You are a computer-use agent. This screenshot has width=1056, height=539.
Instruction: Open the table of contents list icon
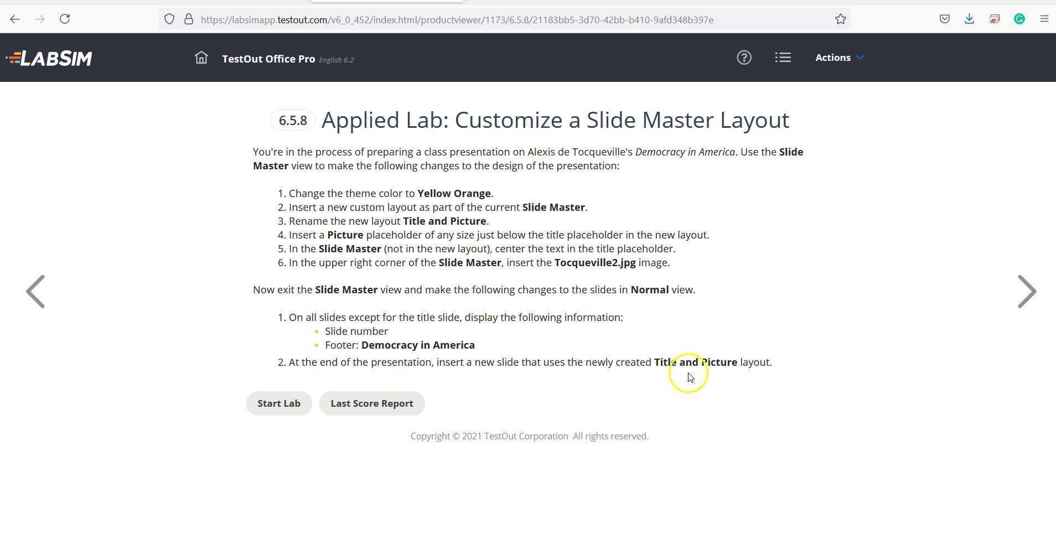pos(783,58)
